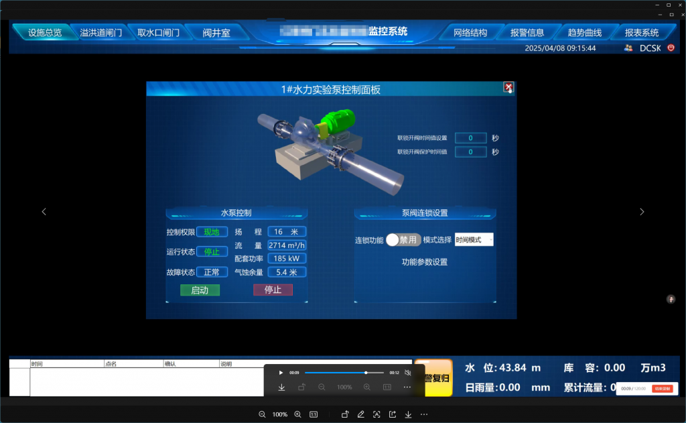The image size is (686, 423).
Task: Zoom out in the floating player
Action: [322, 387]
